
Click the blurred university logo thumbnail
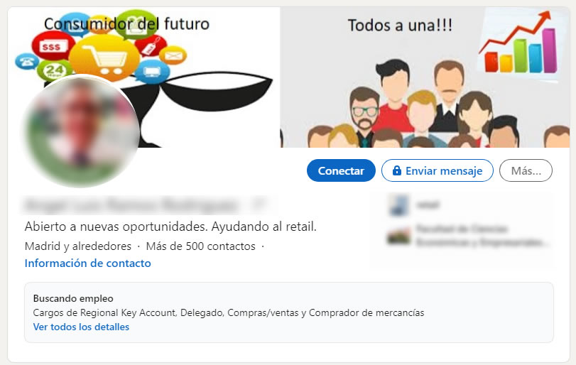(x=398, y=236)
